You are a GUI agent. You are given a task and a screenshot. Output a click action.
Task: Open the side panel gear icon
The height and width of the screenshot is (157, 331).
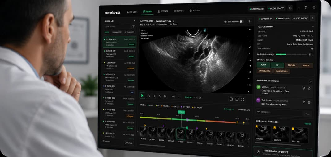point(312,18)
